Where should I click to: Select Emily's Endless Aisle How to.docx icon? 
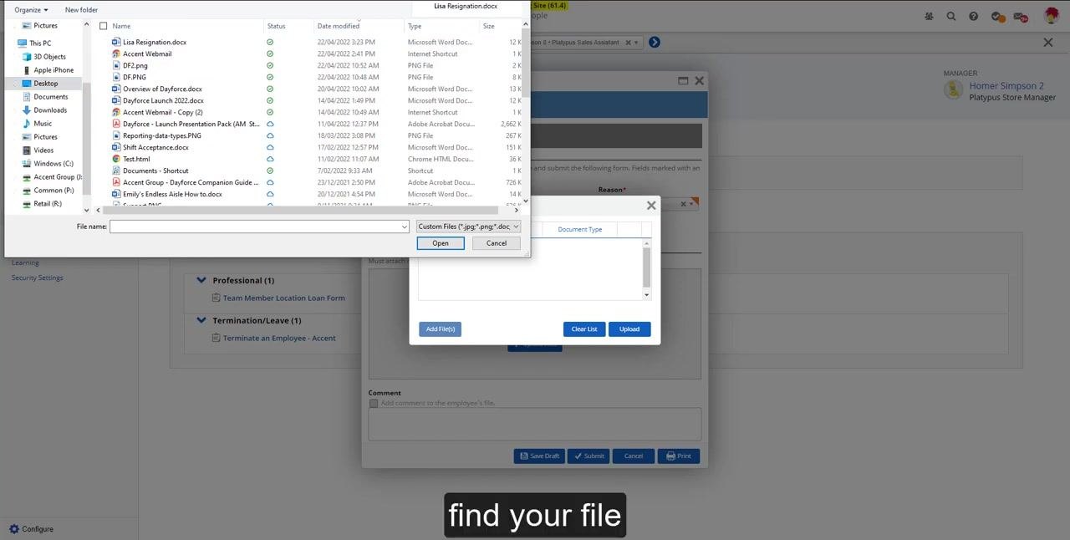coord(116,194)
